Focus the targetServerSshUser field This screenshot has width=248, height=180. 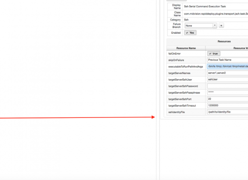click(228, 79)
